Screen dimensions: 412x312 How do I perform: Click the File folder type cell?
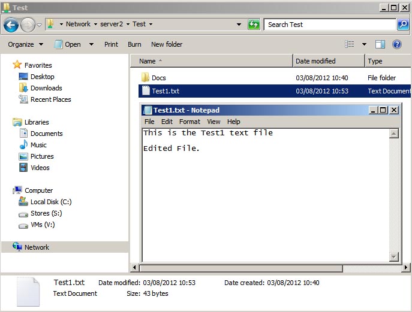point(381,78)
